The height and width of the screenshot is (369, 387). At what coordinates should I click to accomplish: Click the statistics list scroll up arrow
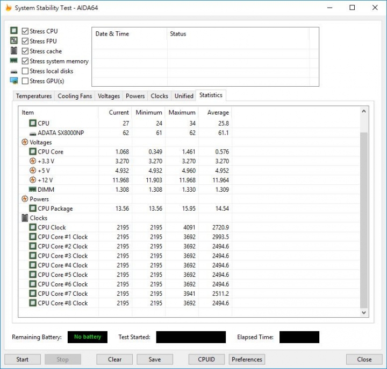[364, 112]
